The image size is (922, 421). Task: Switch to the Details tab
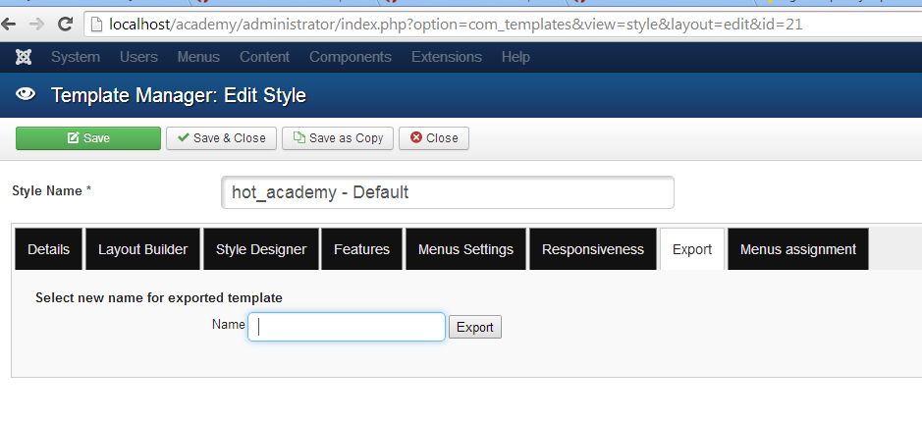[49, 249]
